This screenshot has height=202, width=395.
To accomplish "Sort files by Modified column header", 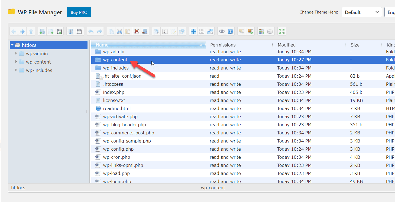I will [x=287, y=45].
